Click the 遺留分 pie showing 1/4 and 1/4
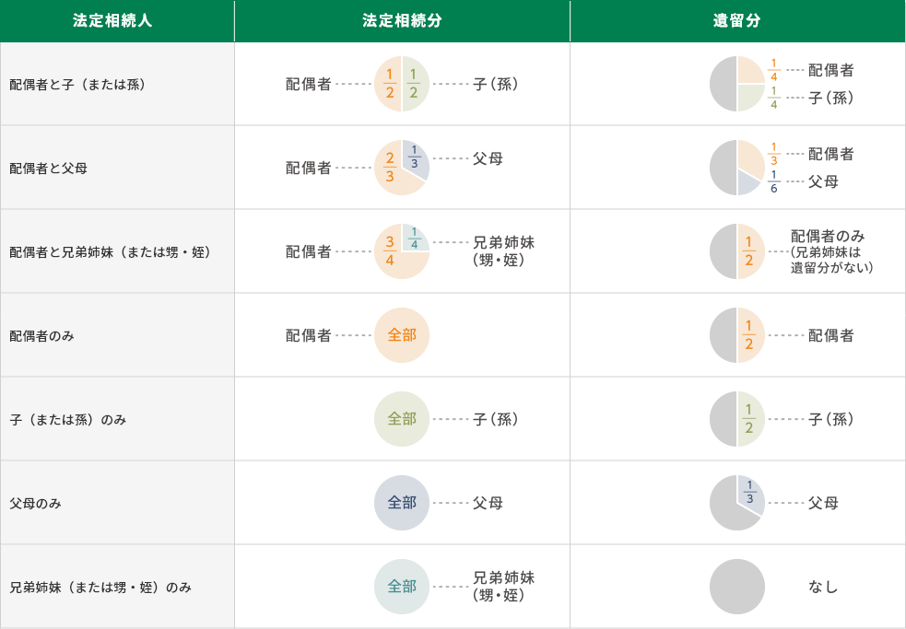Image resolution: width=906 pixels, height=629 pixels. click(x=737, y=83)
